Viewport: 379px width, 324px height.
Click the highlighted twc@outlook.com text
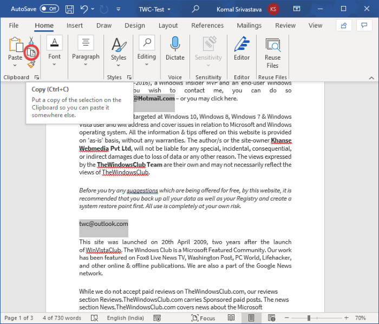coord(103,224)
